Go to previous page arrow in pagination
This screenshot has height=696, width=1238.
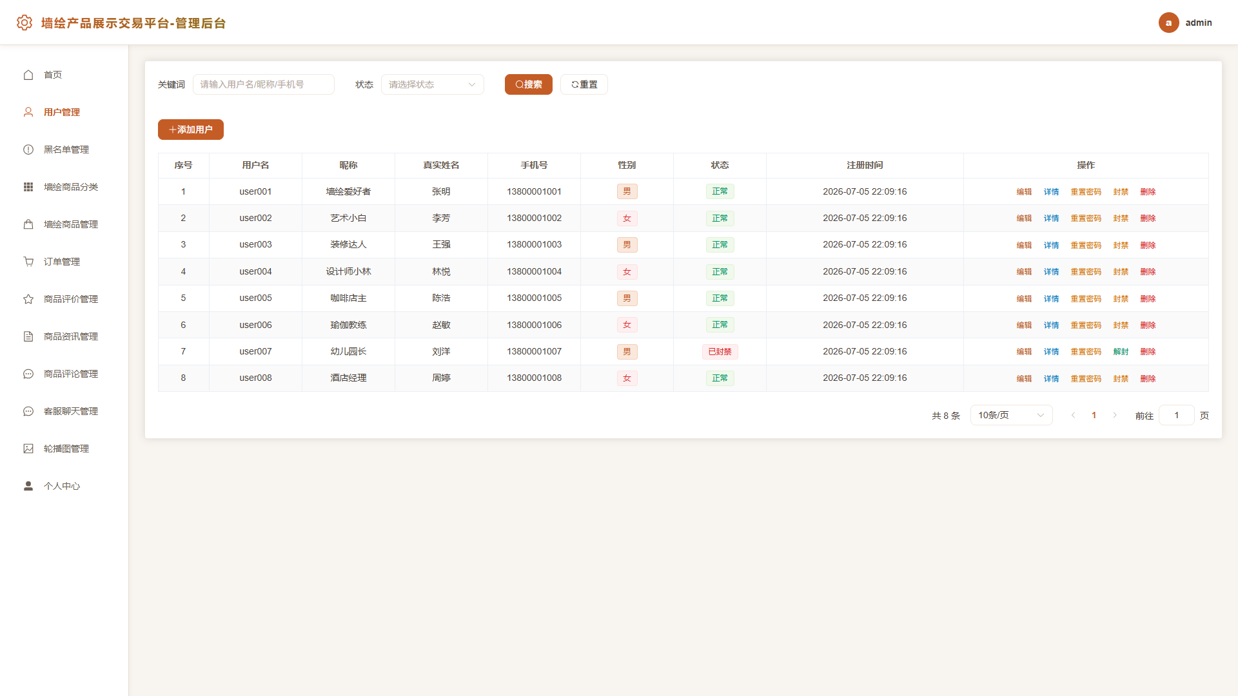pyautogui.click(x=1073, y=415)
